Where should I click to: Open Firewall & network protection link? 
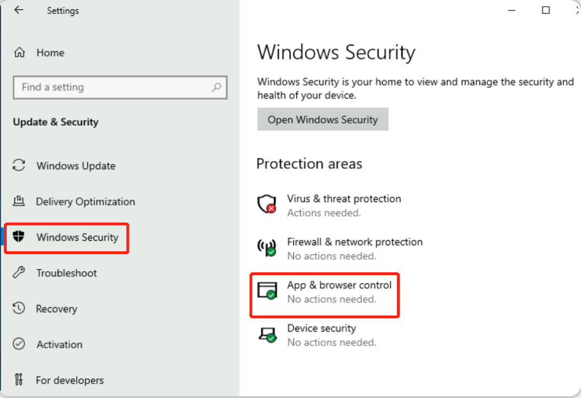(x=354, y=241)
